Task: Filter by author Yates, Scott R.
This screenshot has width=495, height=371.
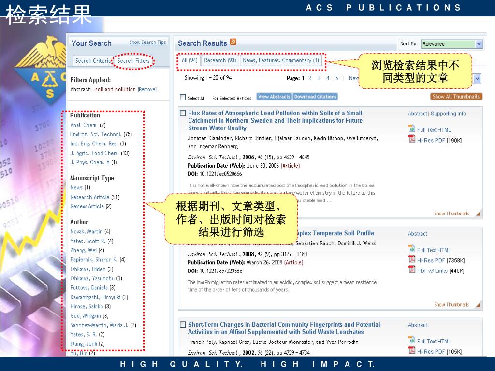Action: click(88, 241)
